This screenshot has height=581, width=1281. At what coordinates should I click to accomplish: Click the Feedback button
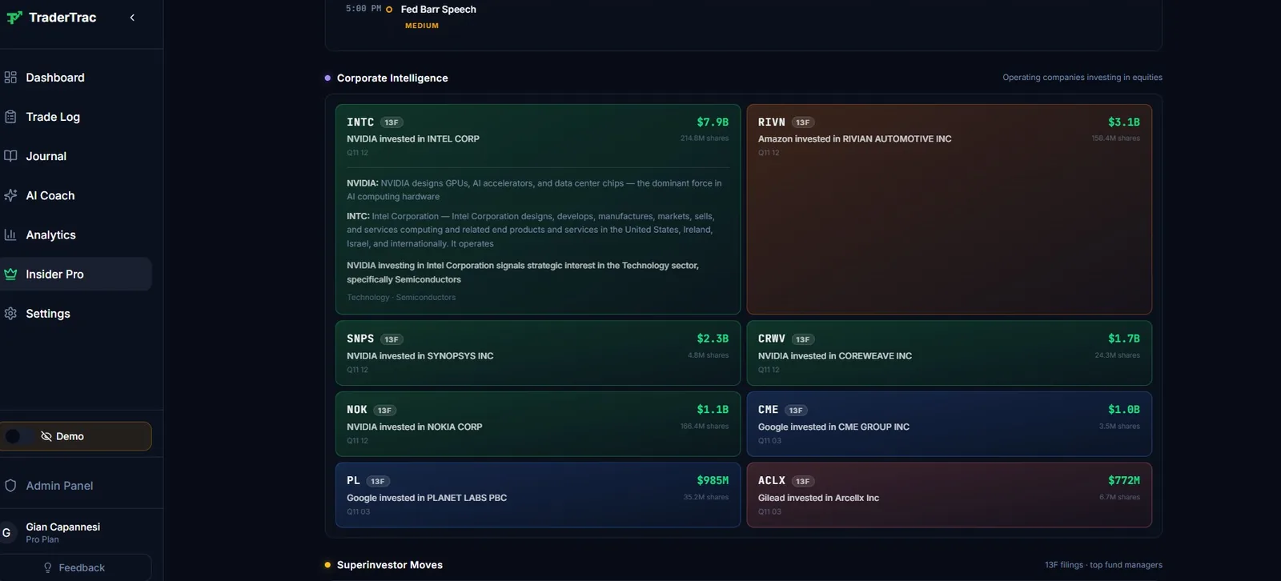click(x=76, y=567)
